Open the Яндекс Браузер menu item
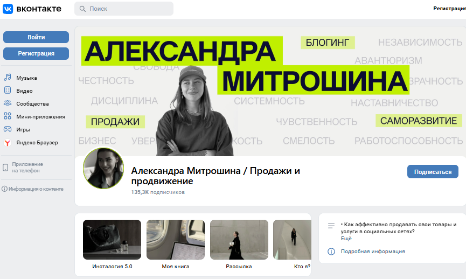The height and width of the screenshot is (279, 466). [36, 143]
